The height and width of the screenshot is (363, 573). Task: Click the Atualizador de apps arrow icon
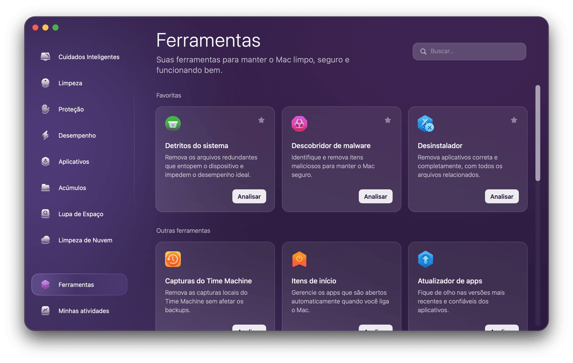[x=426, y=259]
